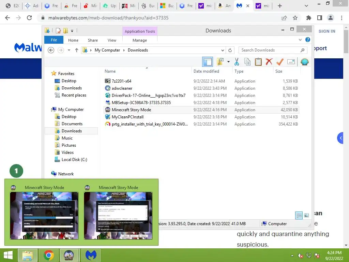The width and height of the screenshot is (349, 262).
Task: Select the MBSetup-3C598A78 file
Action: pyautogui.click(x=141, y=102)
